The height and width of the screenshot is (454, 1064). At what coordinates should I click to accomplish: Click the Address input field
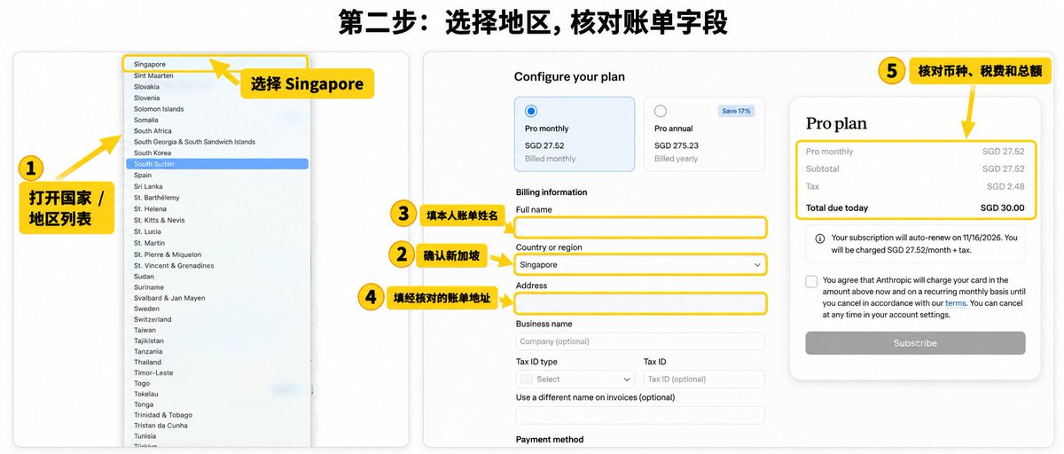(x=640, y=303)
